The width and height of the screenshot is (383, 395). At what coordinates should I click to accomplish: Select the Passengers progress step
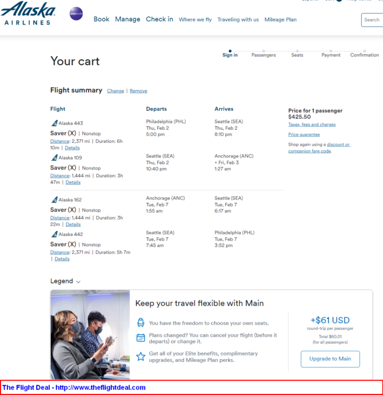[264, 54]
